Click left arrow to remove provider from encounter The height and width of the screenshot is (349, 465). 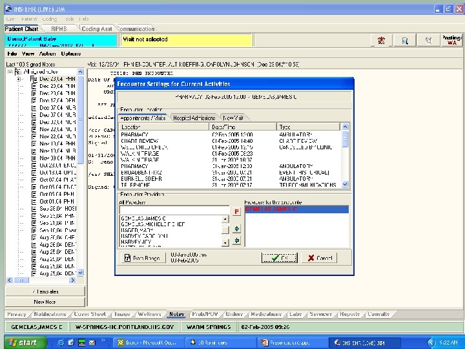pyautogui.click(x=236, y=240)
